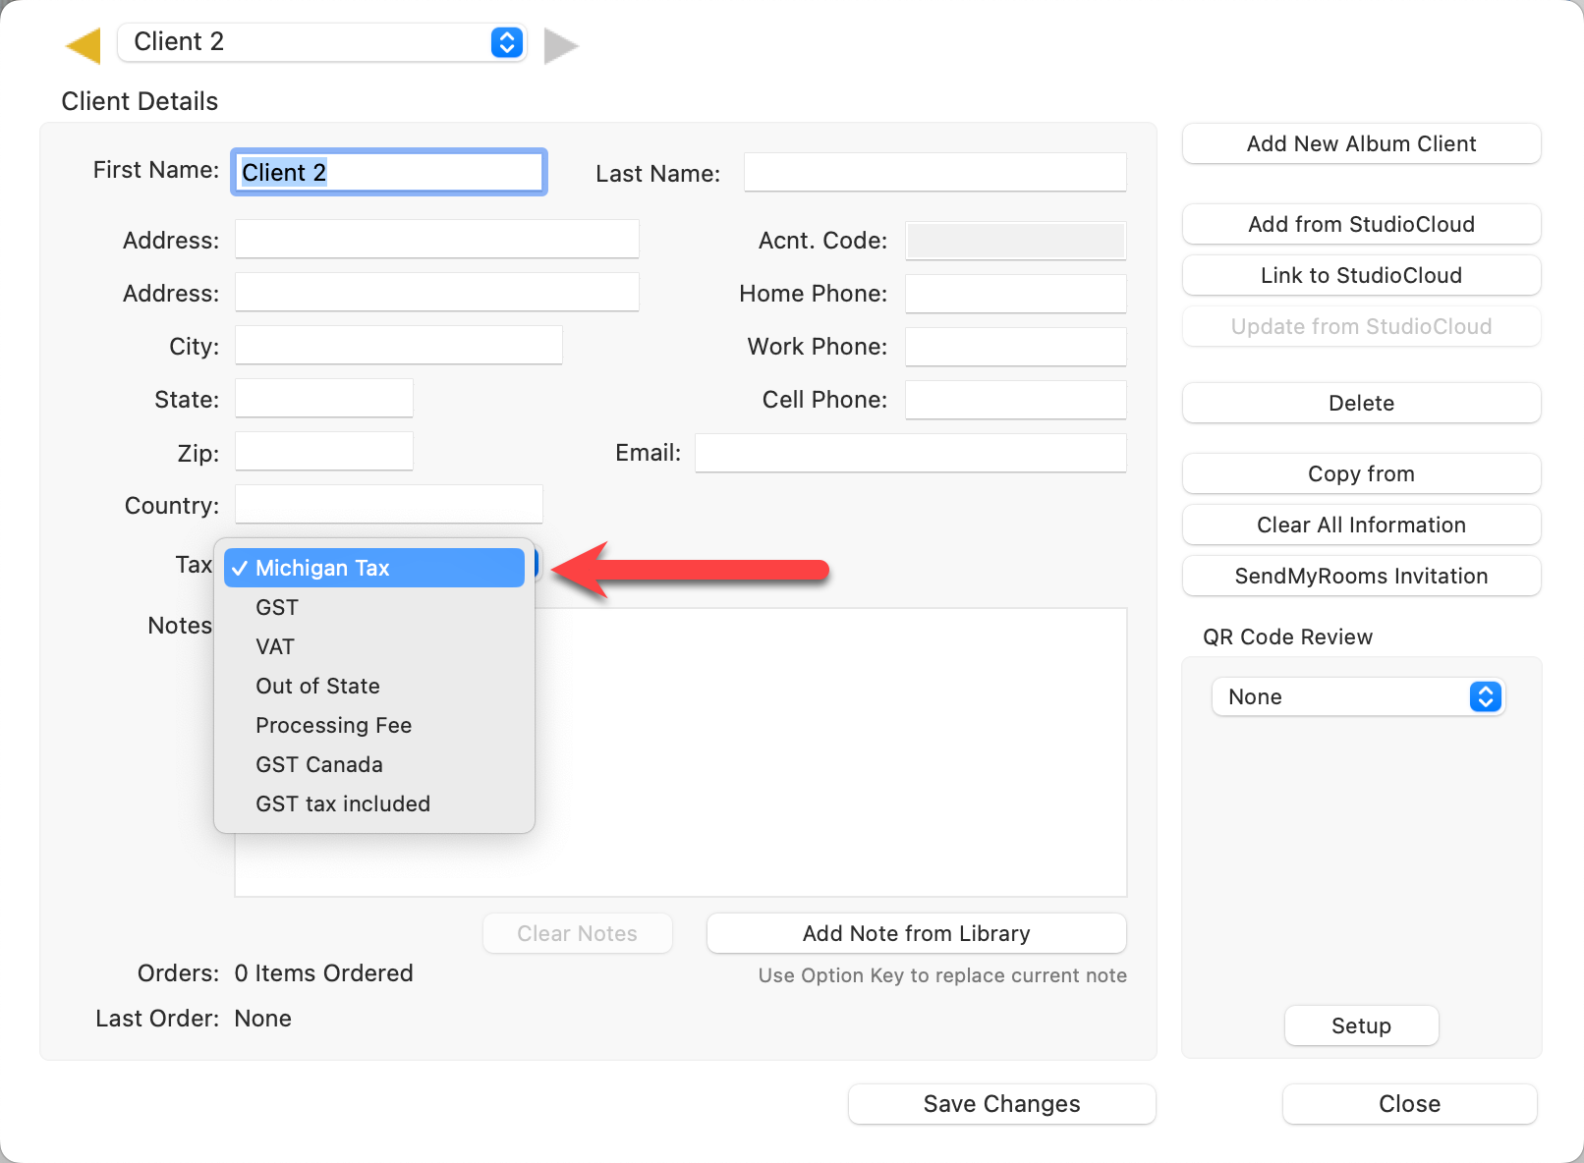Focus the Email input field
Viewport: 1584px width, 1163px height.
click(x=910, y=453)
